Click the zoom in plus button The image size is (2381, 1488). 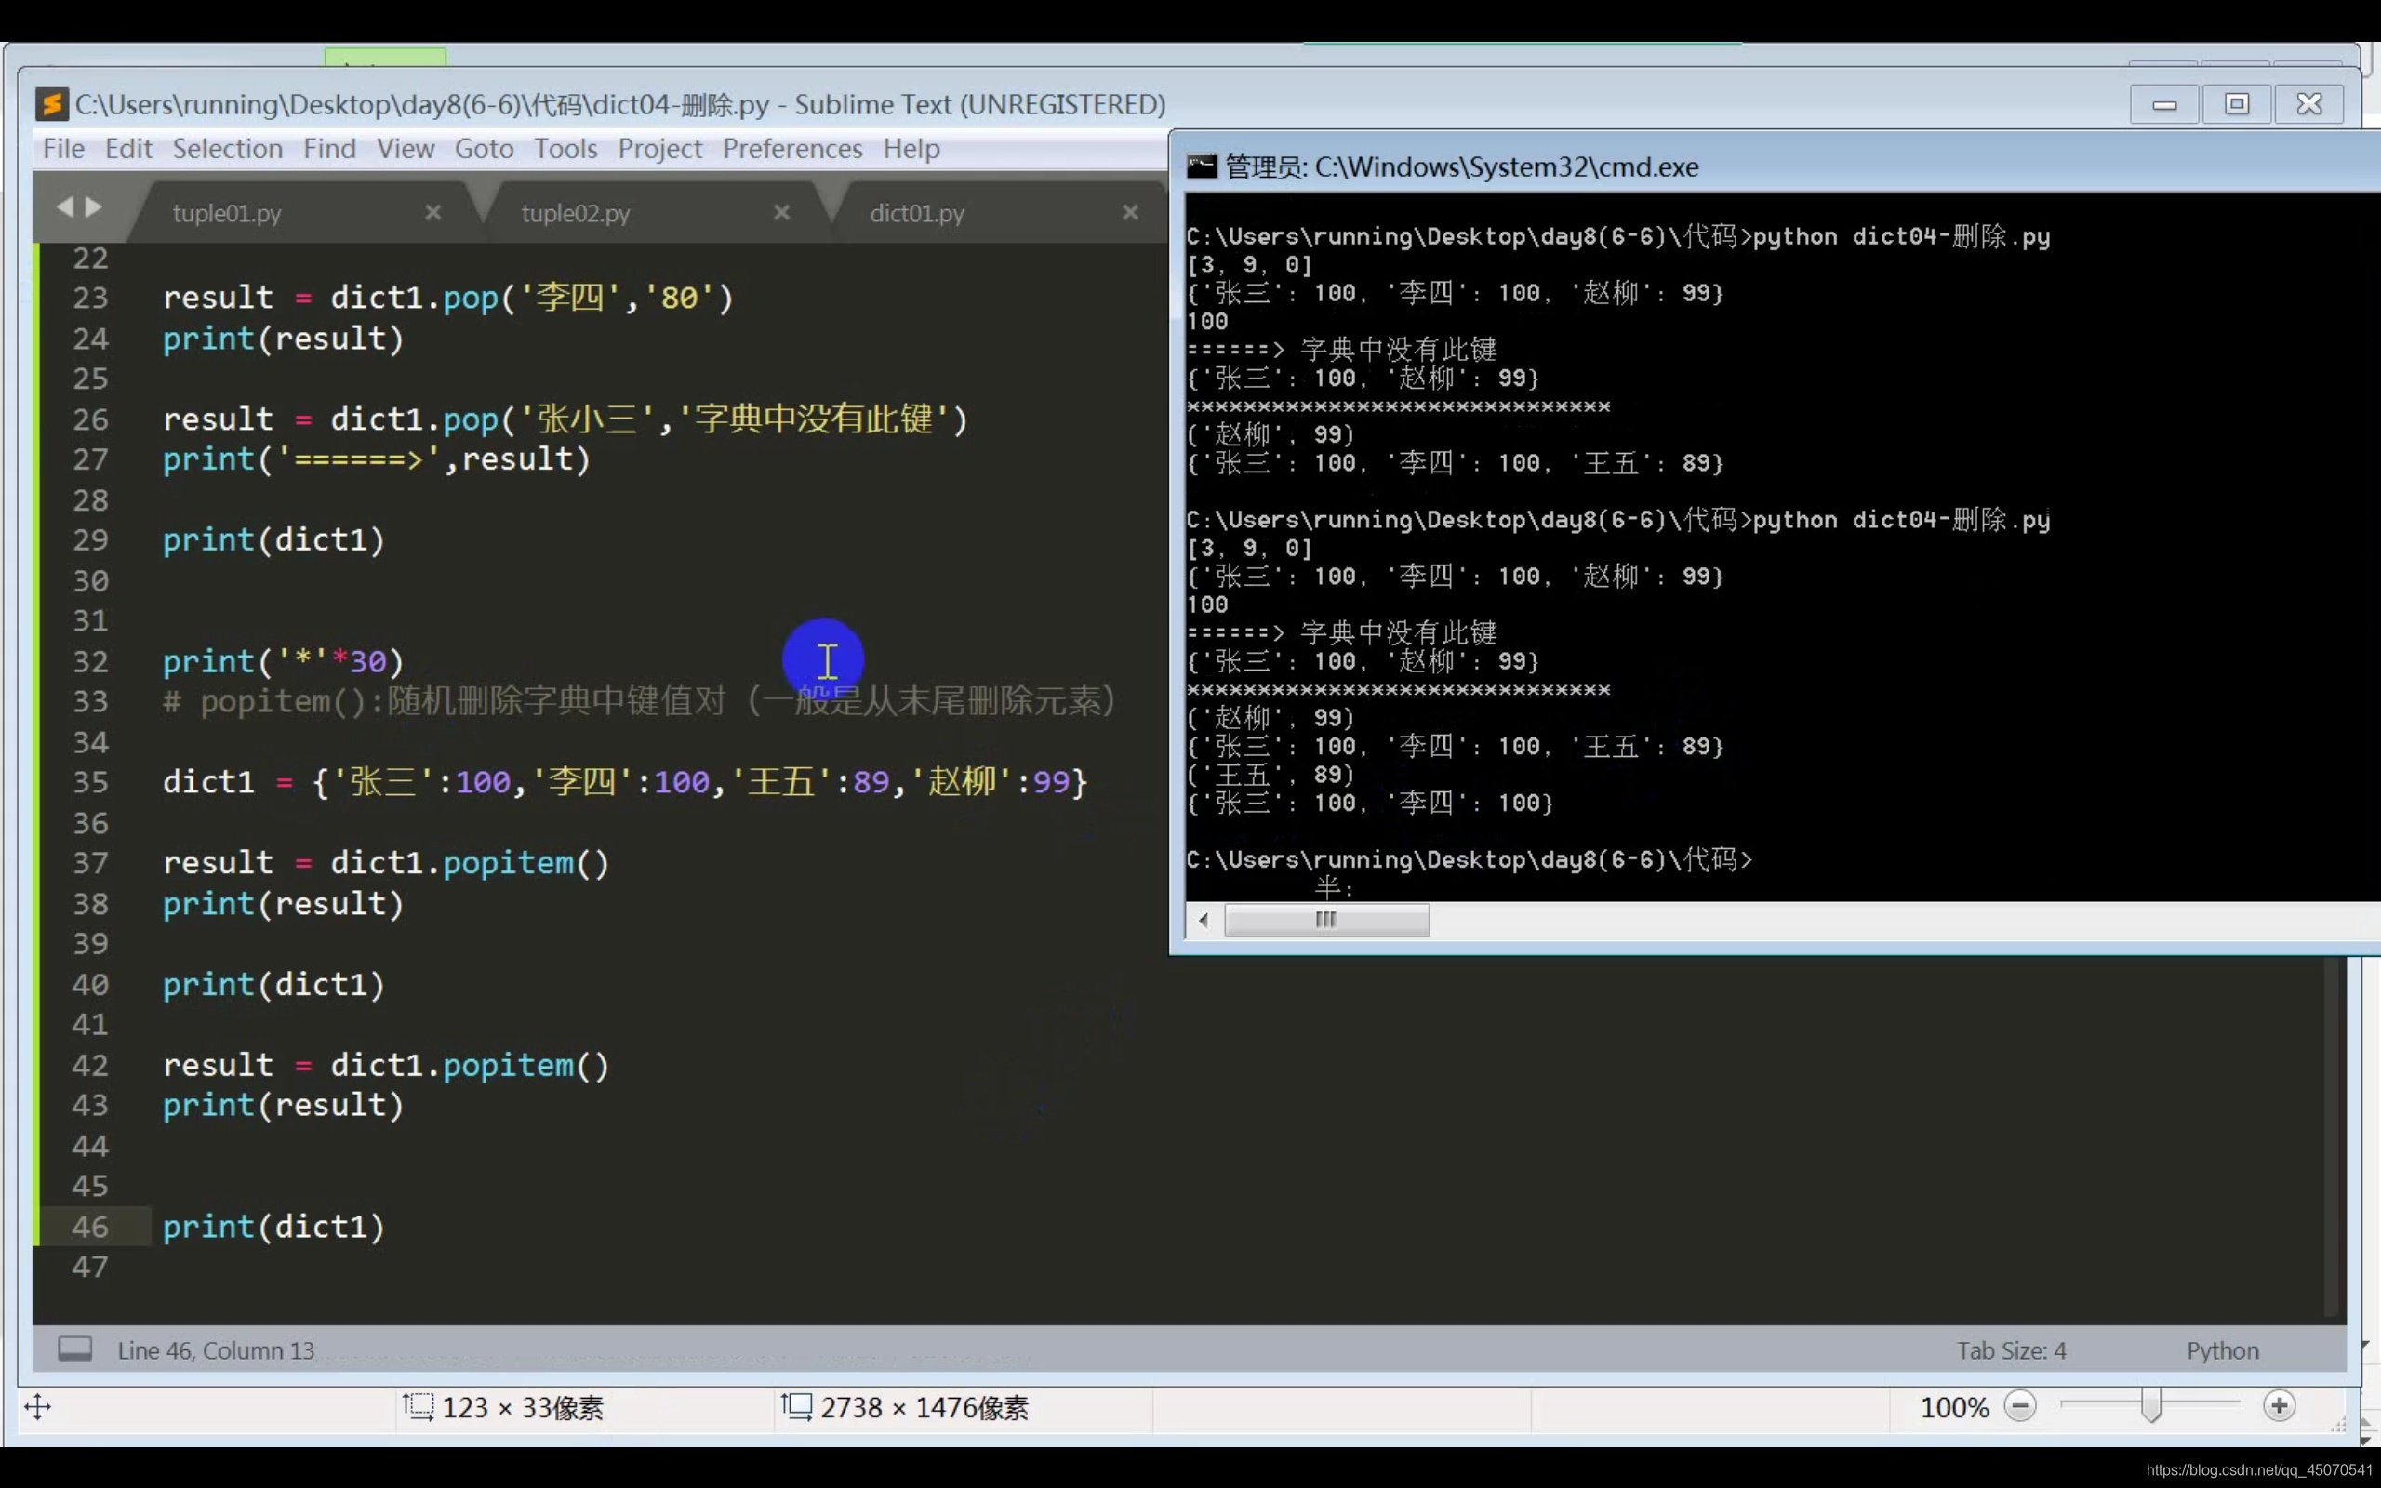coord(2279,1406)
